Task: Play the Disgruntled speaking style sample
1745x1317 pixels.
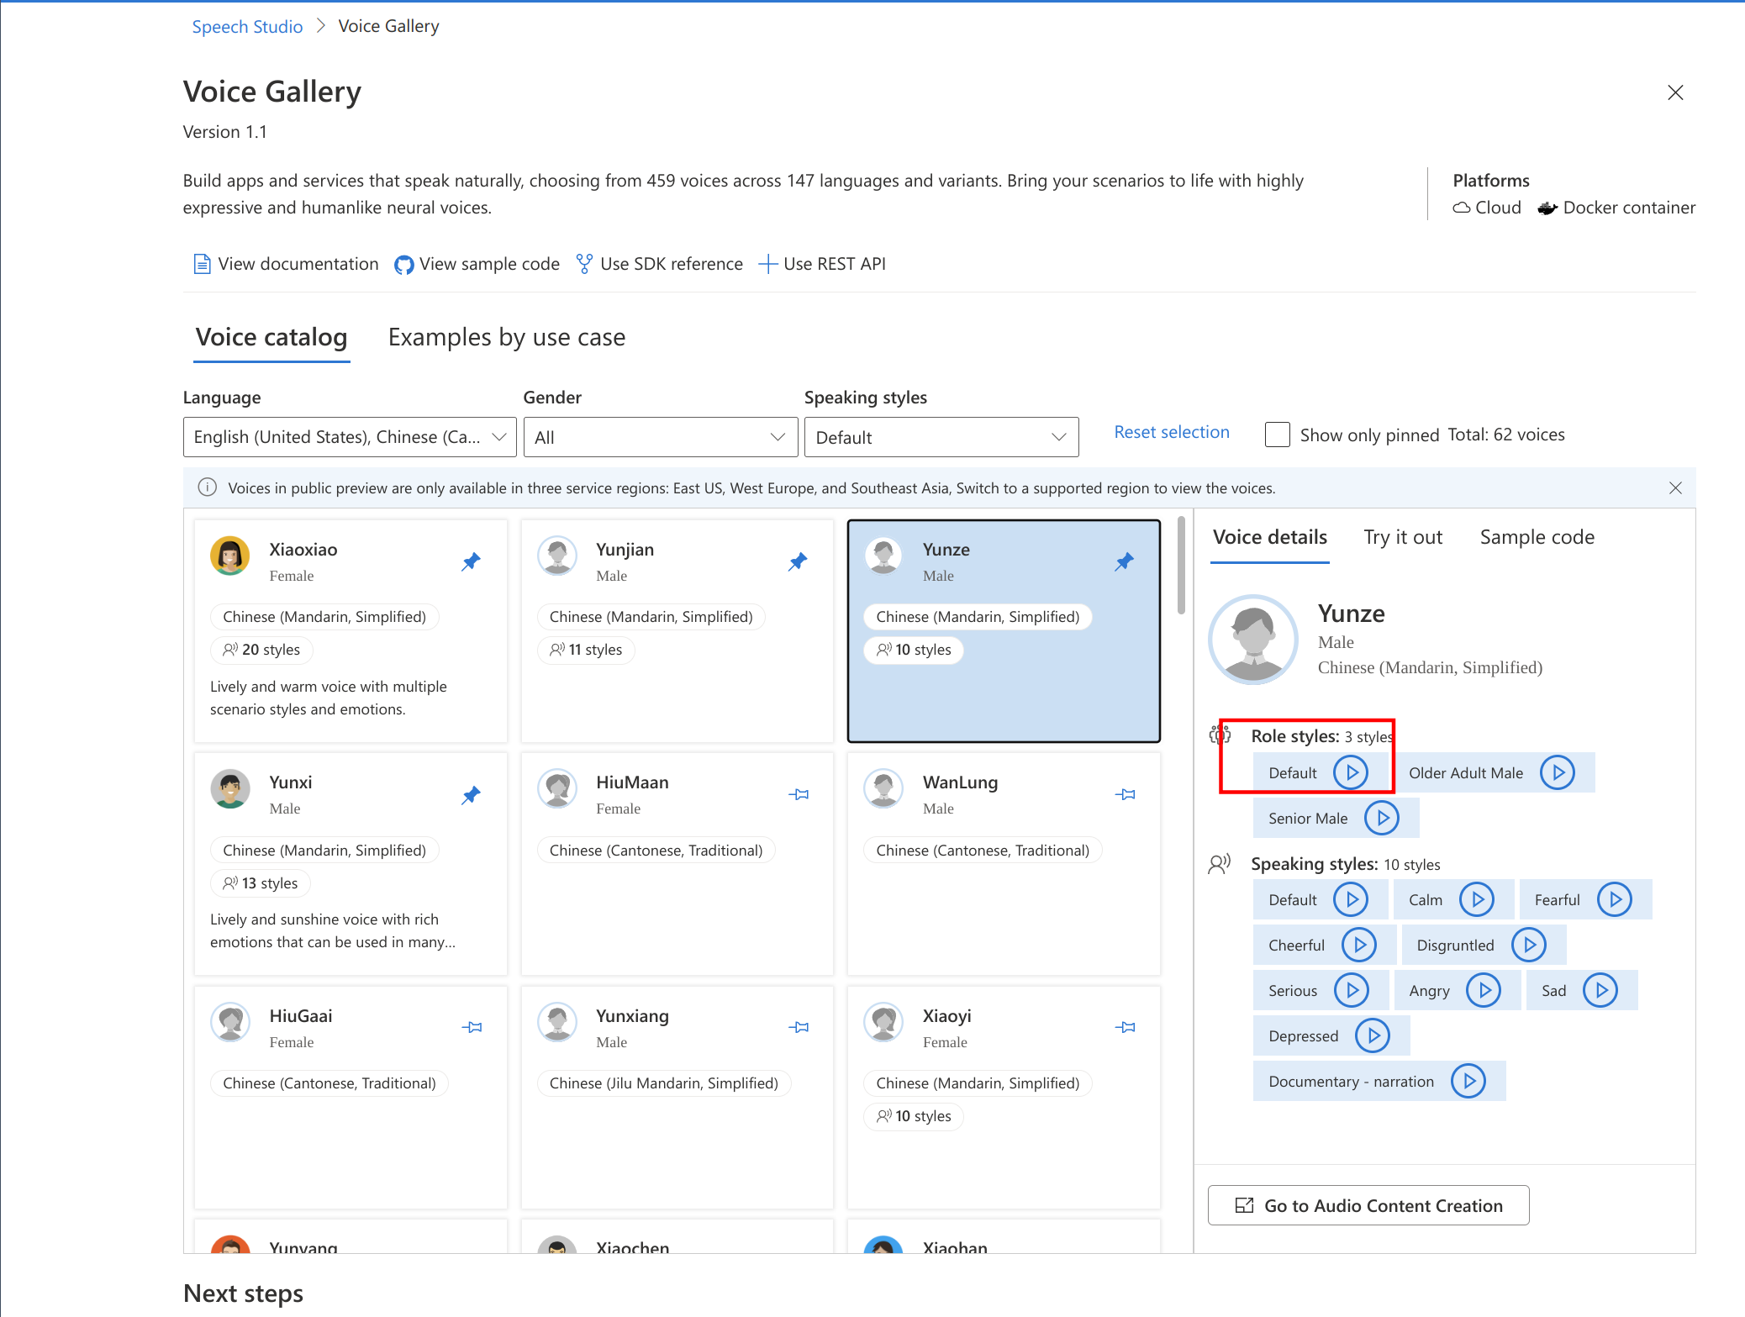Action: 1529,945
